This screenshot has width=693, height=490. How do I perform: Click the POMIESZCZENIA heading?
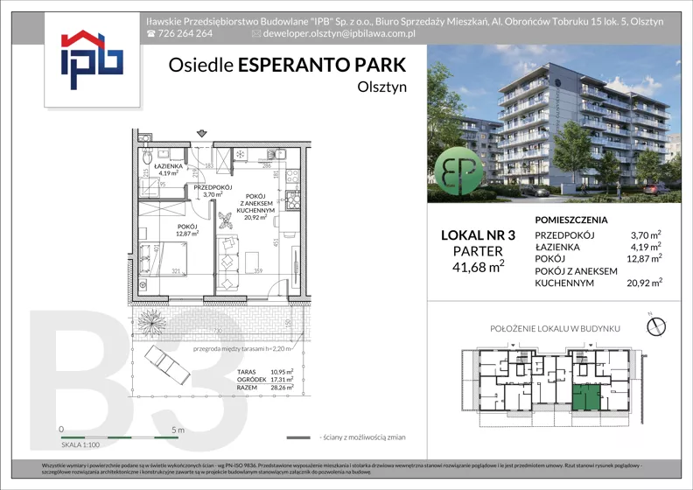tap(571, 220)
